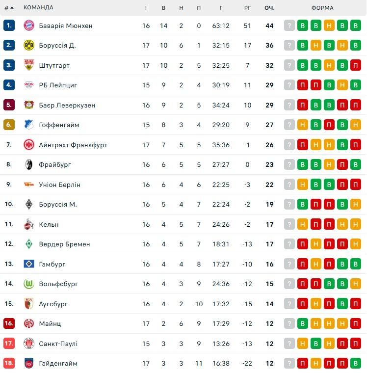Sort standings by ОЧ. points column
Image resolution: width=367 pixels, height=373 pixels.
pyautogui.click(x=269, y=8)
